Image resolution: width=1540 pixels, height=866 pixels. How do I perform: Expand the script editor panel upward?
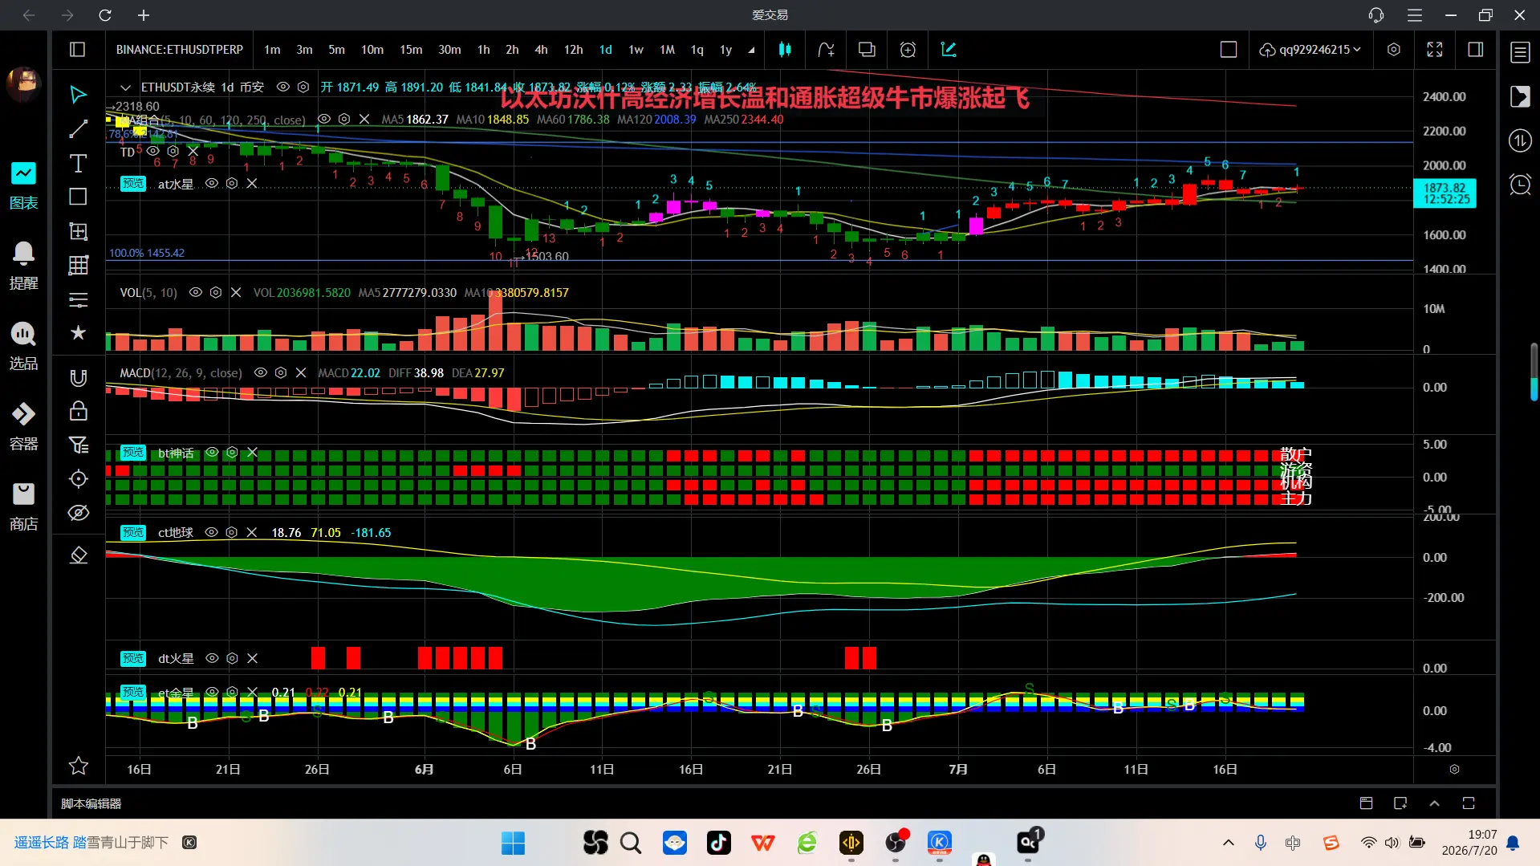(x=1434, y=803)
